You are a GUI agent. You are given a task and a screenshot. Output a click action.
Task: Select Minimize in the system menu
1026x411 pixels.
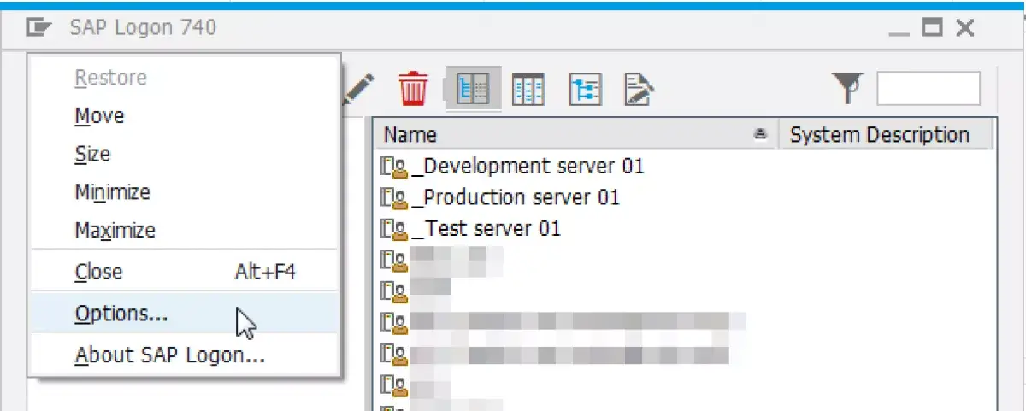[184, 192]
